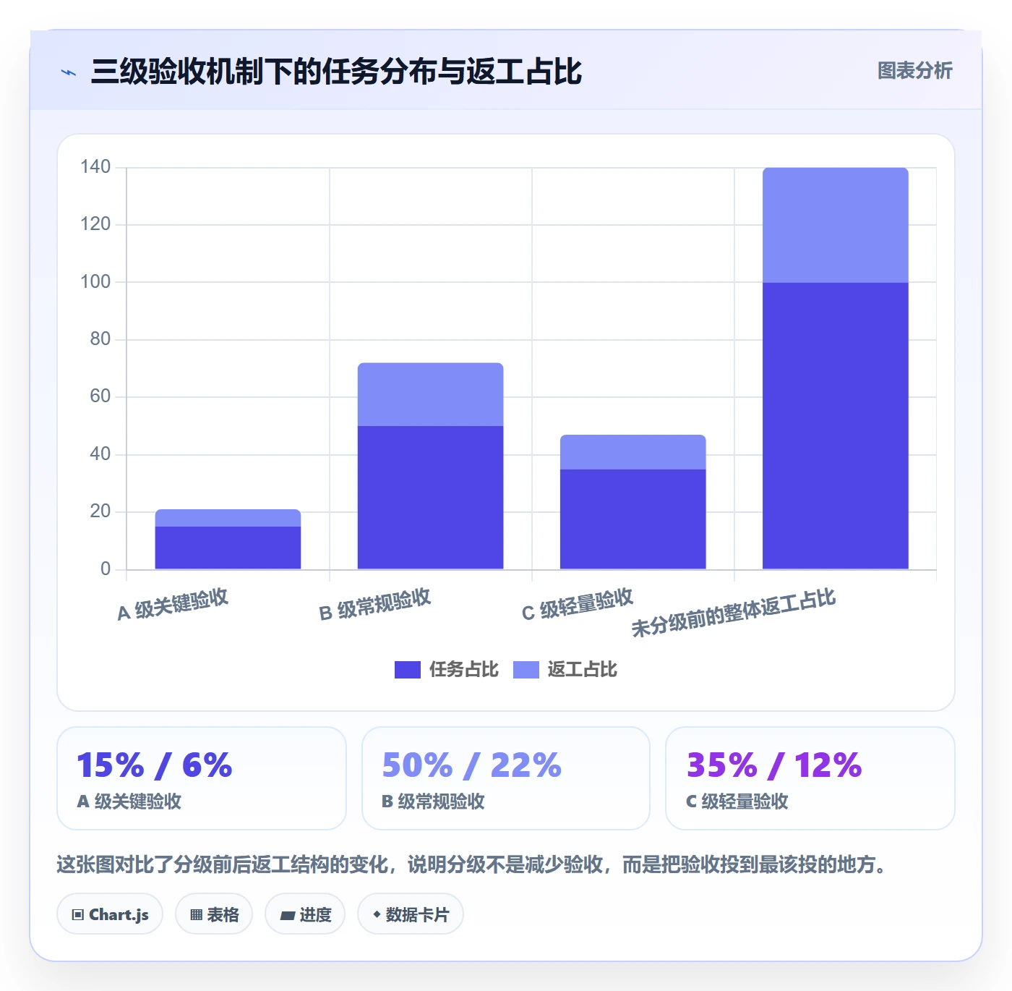Click the 返工占比 legend color swatch

pyautogui.click(x=526, y=670)
